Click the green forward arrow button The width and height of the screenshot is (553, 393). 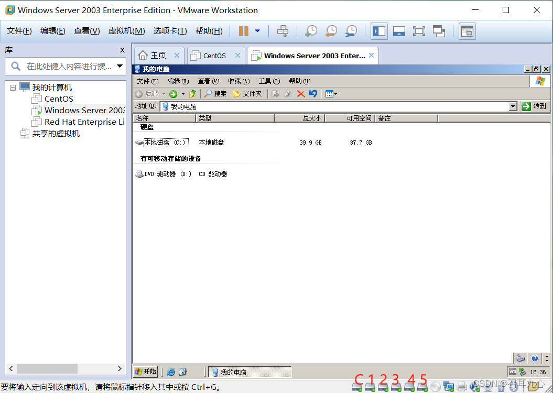173,94
